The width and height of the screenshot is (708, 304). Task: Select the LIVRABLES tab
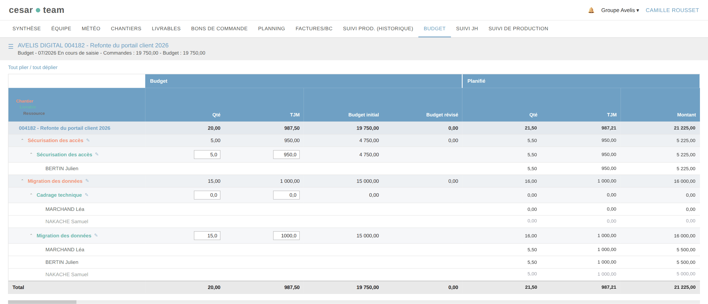point(166,29)
